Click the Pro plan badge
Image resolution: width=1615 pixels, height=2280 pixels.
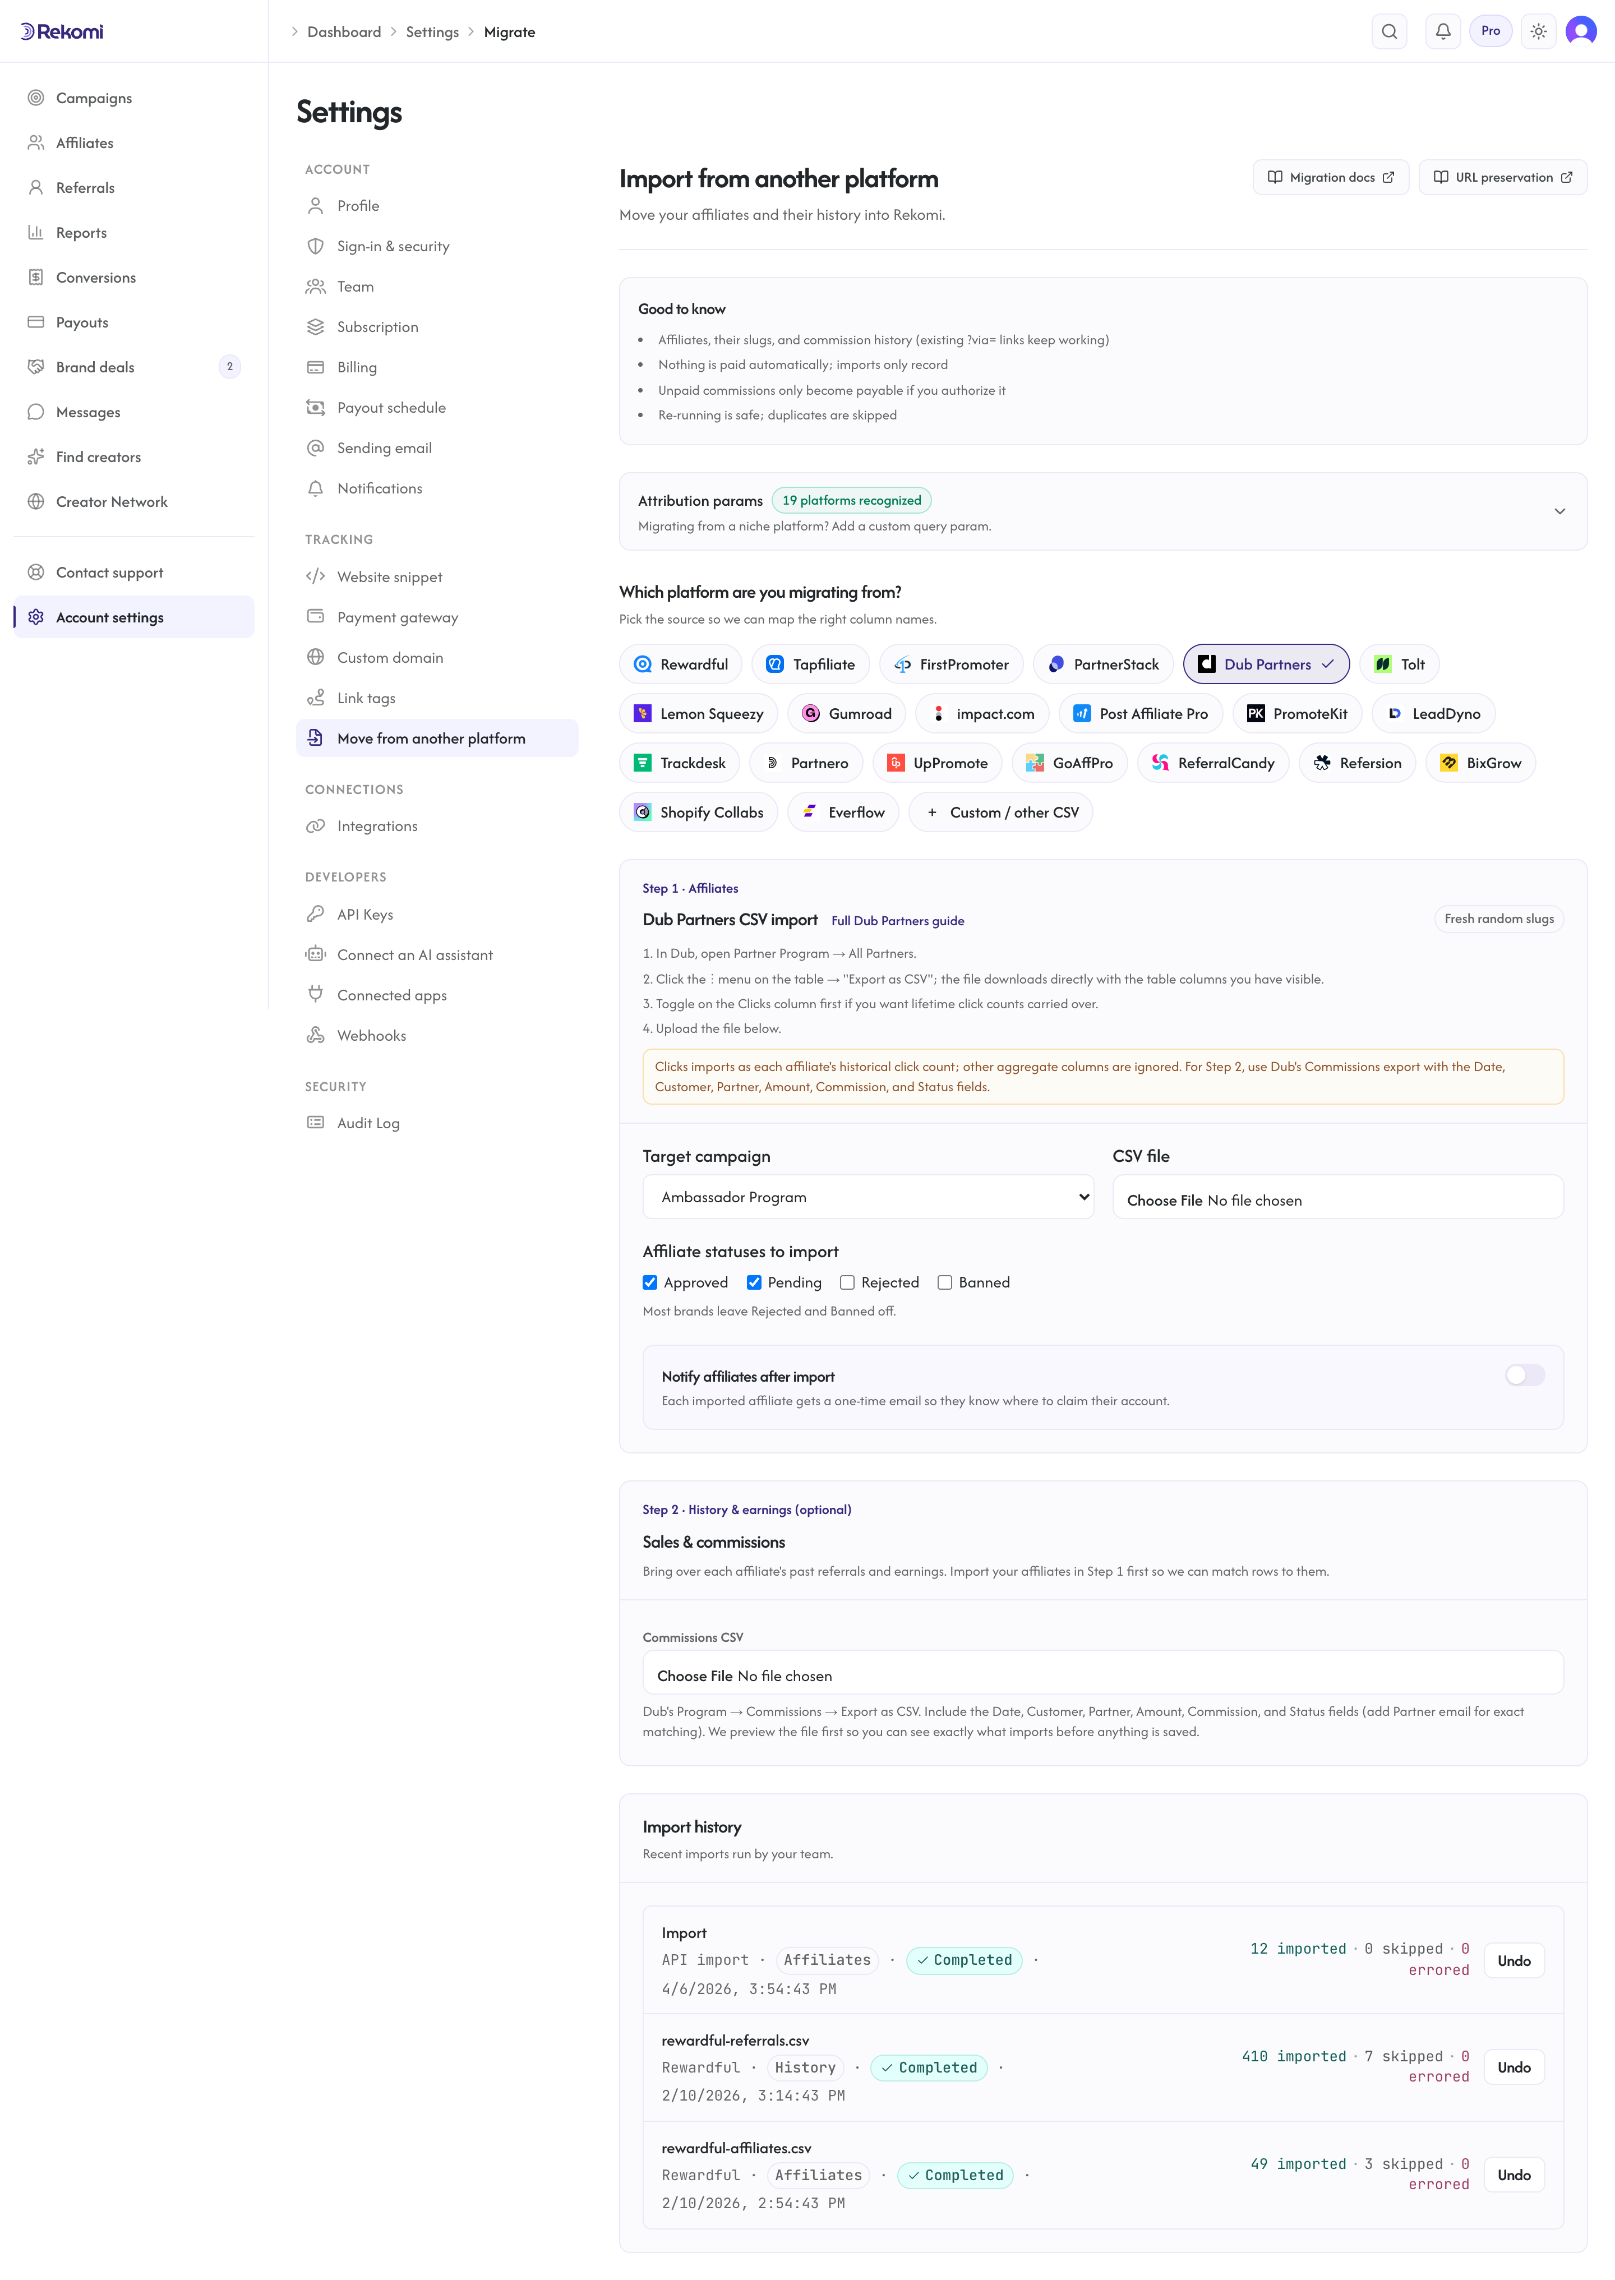(1490, 31)
